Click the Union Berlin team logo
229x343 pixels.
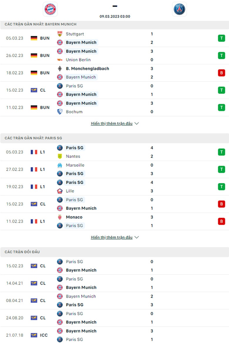tap(60, 60)
